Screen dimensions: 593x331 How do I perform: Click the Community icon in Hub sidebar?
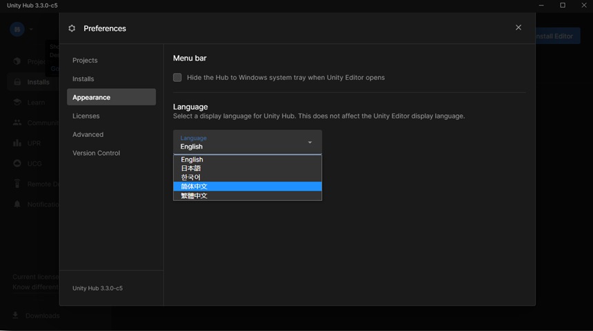point(17,122)
